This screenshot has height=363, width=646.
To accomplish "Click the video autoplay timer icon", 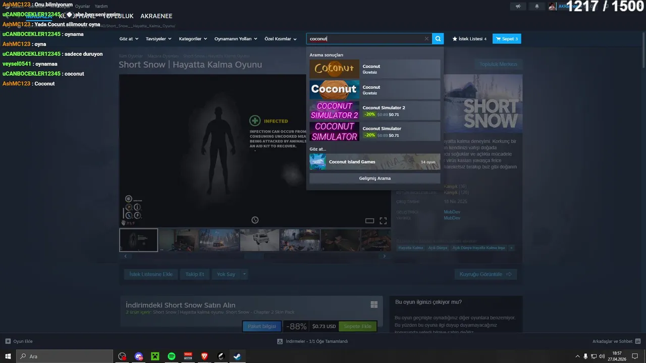I will point(255,220).
